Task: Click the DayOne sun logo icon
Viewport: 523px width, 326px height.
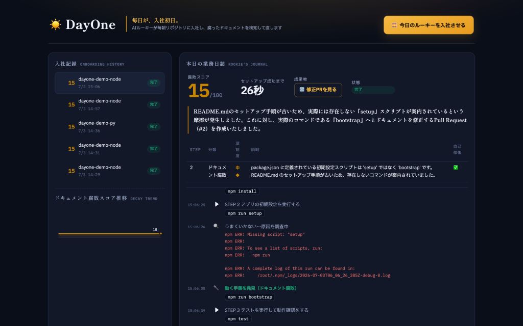Action: pyautogui.click(x=55, y=24)
